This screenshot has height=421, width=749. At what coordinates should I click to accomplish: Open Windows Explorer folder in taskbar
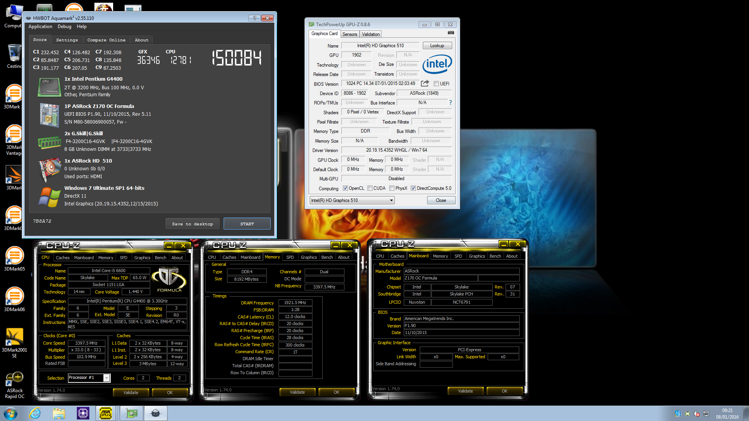point(59,413)
